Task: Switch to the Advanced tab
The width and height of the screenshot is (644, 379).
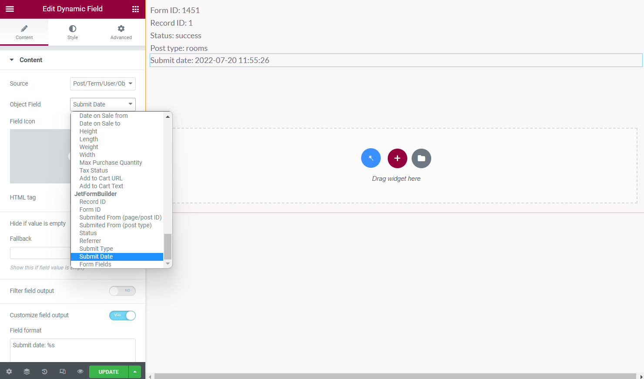Action: click(x=121, y=32)
